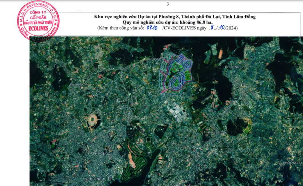Click the PHƯỜNG 9 map label
303x186 pixels.
(x=217, y=132)
